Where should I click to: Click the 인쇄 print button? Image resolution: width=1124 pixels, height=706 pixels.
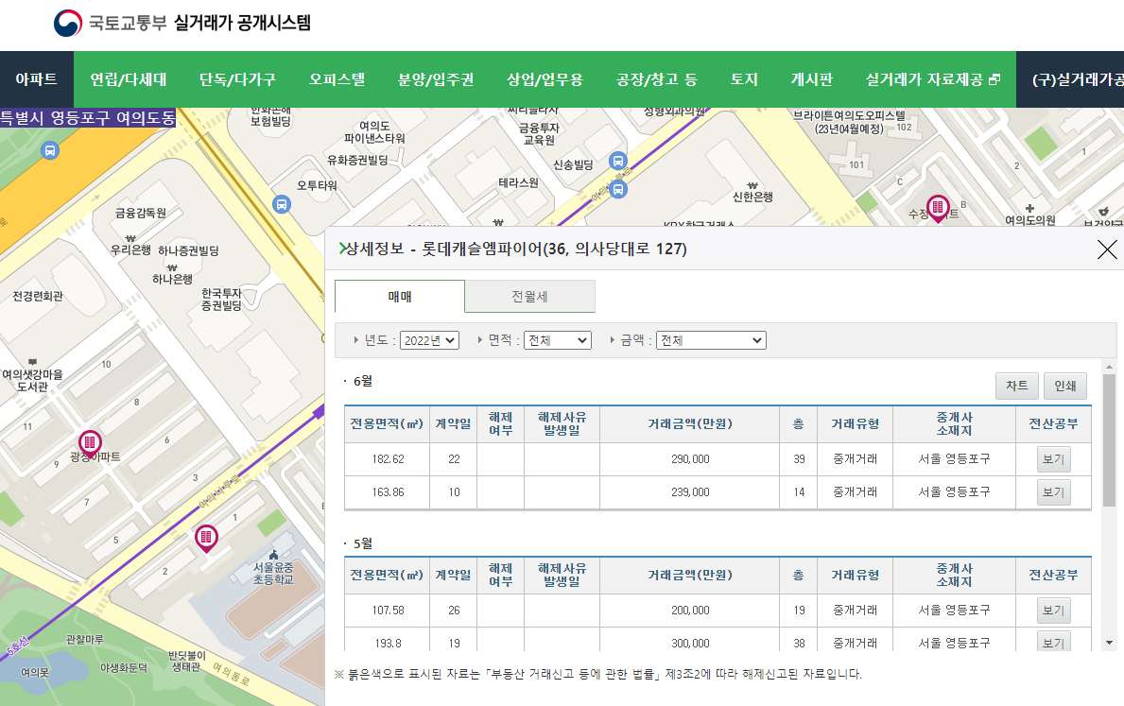pyautogui.click(x=1065, y=386)
